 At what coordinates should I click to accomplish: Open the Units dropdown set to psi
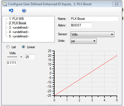(83, 41)
